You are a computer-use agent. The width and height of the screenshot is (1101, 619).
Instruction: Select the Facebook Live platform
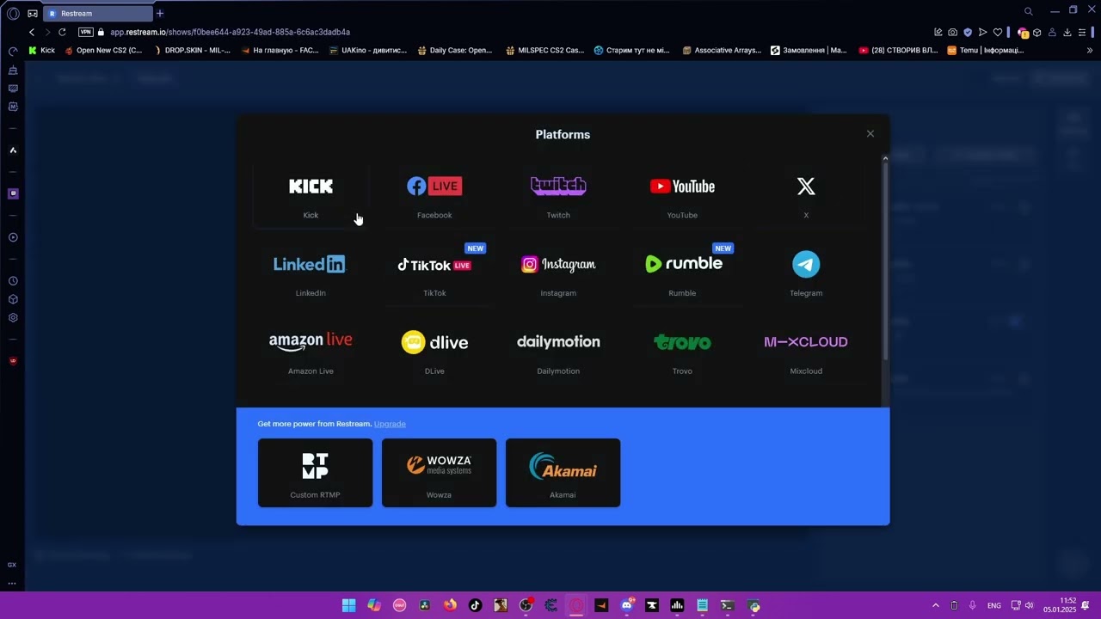point(434,197)
